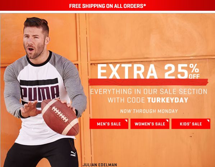Click the model's outstretched open hand
This screenshot has height=167, width=215.
point(29,109)
